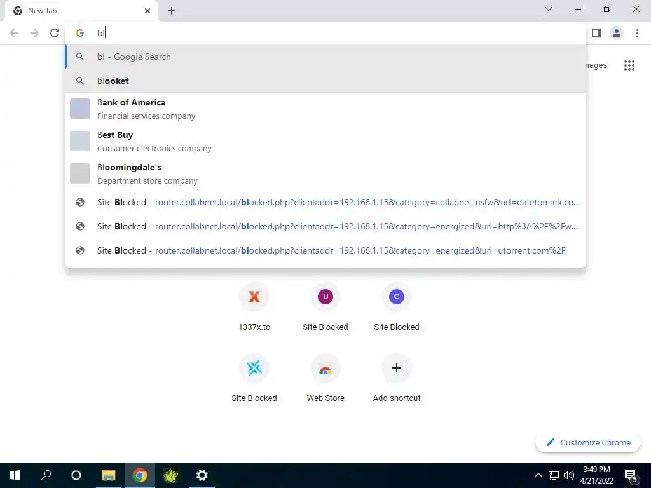
Task: Open the blue C Site Blocked shortcut
Action: (x=397, y=306)
